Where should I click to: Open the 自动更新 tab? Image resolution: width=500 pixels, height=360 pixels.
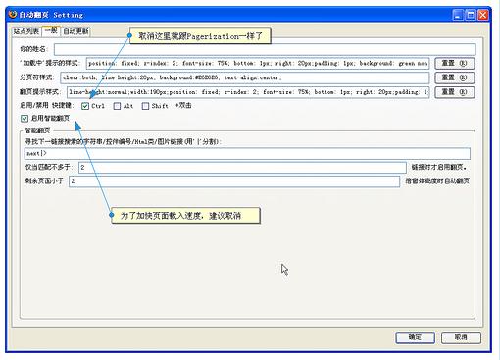coord(75,31)
